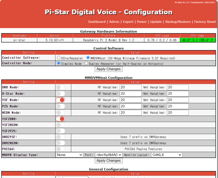Image resolution: width=218 pixels, height=178 pixels.
Task: Click YSF Mode RF Hangtime field
Action: coord(131,100)
